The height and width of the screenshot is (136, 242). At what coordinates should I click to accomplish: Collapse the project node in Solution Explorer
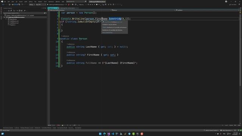click(5, 17)
